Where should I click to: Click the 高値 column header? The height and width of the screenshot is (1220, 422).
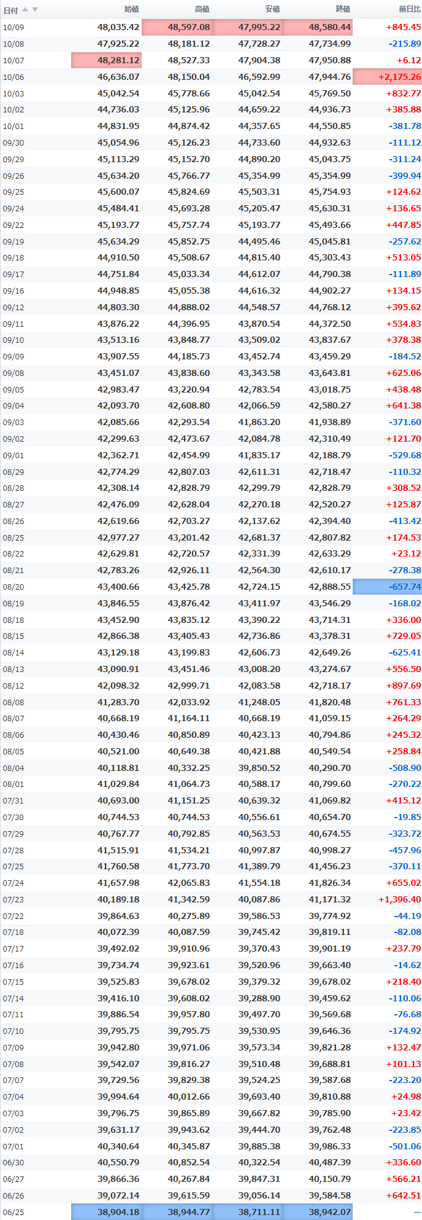tap(202, 9)
